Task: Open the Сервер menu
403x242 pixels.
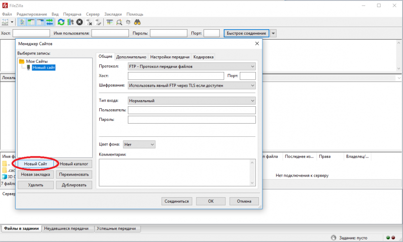Action: [x=93, y=14]
